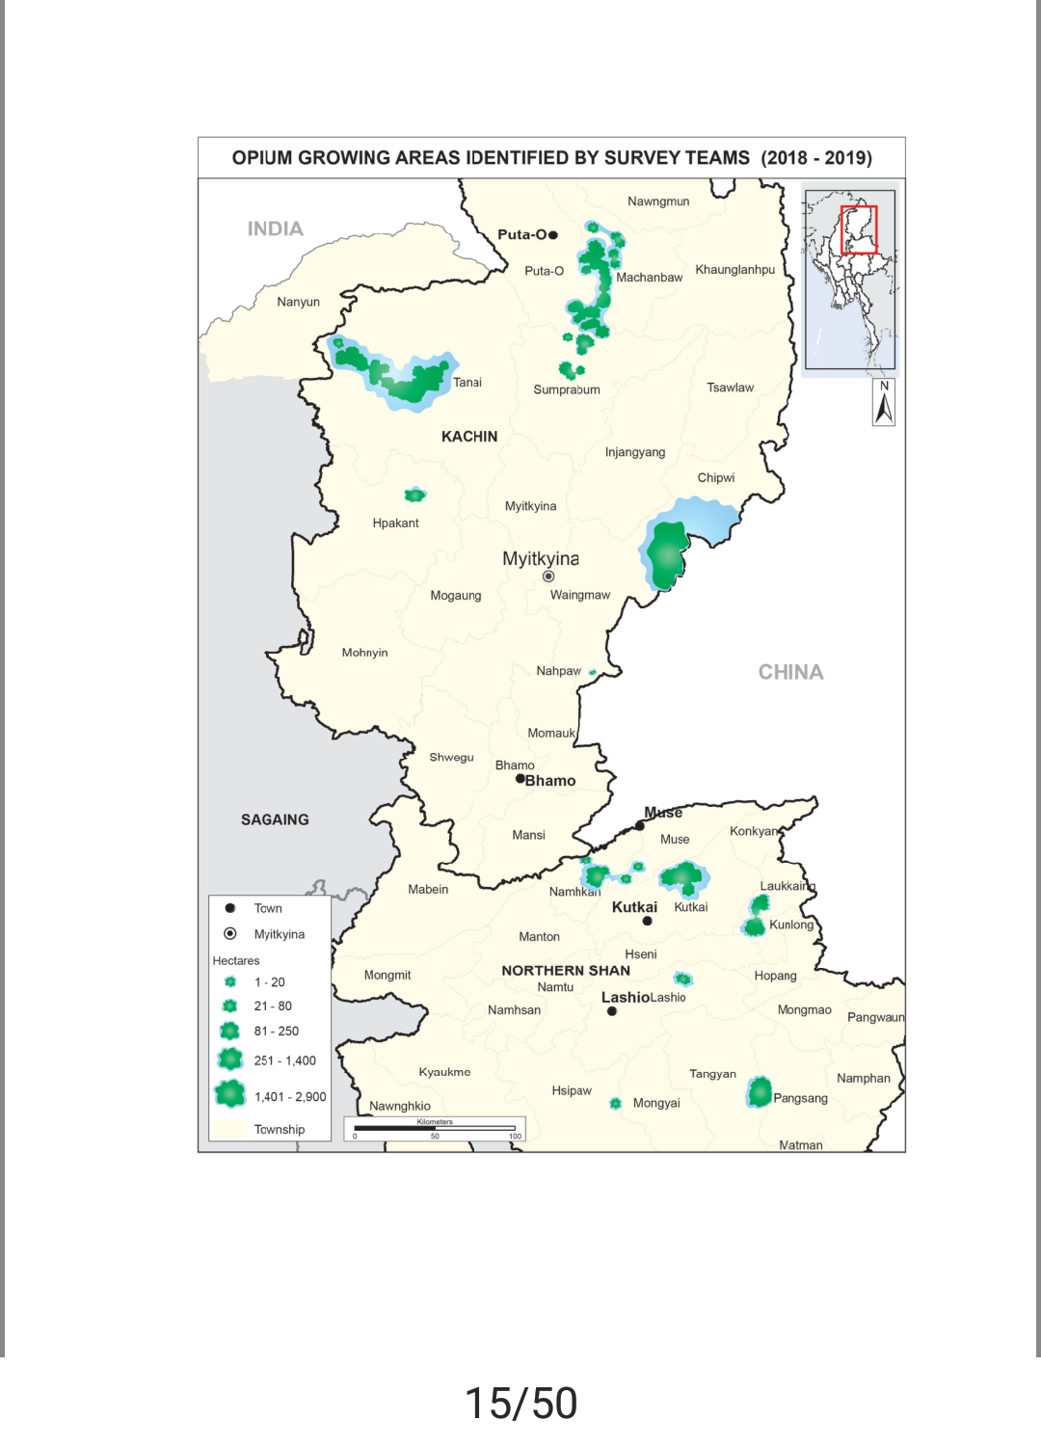Image resolution: width=1041 pixels, height=1448 pixels.
Task: Click the 'Mongmit' township label
Action: pyautogui.click(x=387, y=976)
